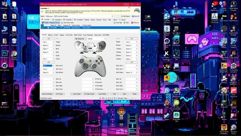Open the Discord desktop shortcut
The image size is (241, 136).
click(x=176, y=66)
